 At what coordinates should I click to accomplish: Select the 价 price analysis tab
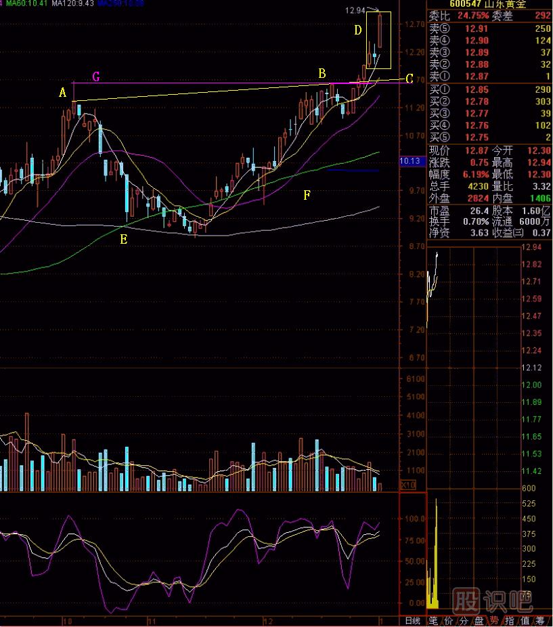[x=449, y=621]
